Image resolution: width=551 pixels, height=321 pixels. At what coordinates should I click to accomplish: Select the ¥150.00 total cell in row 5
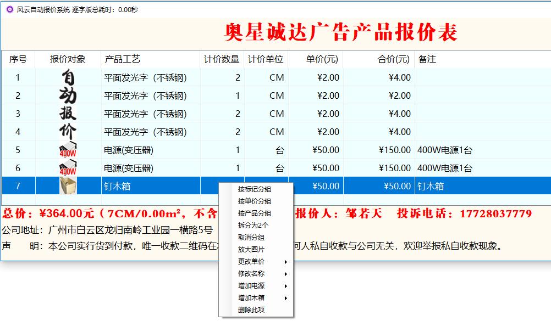click(x=394, y=150)
